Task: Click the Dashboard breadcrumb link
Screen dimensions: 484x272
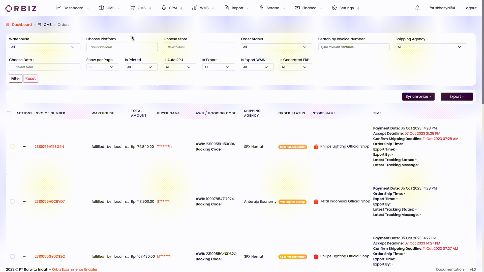Action: [22, 25]
